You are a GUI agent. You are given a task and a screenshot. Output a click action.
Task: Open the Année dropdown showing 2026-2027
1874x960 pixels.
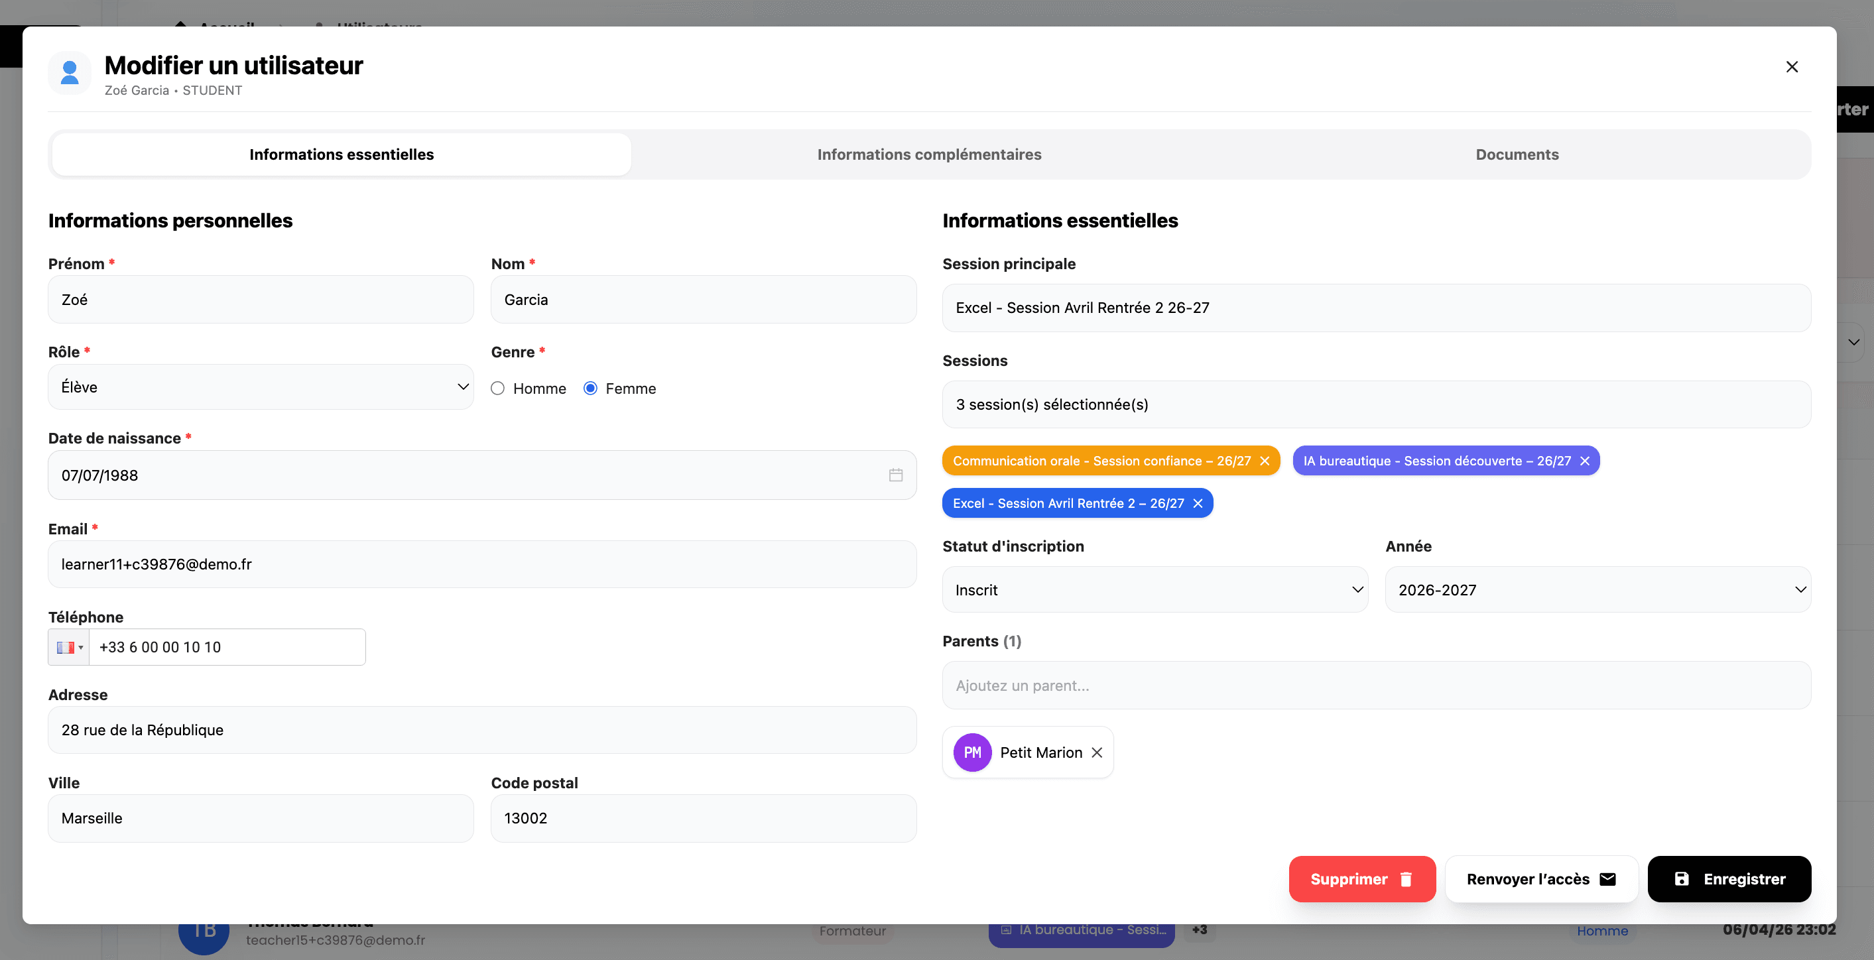1597,590
